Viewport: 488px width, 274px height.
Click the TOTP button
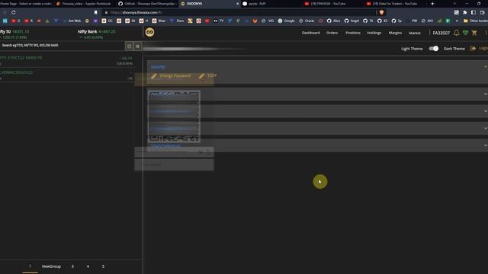click(208, 76)
